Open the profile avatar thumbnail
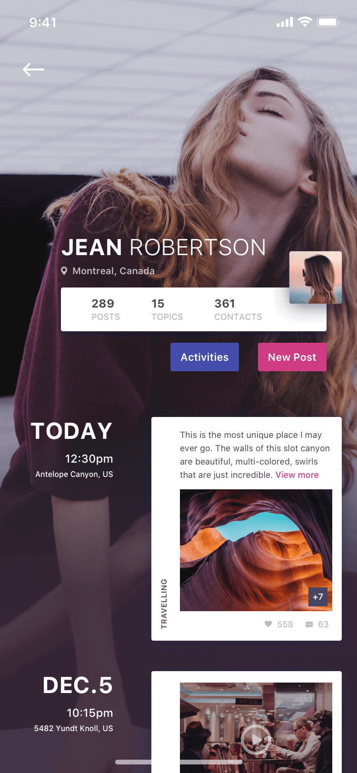Screen dimensions: 357x773 tap(316, 277)
